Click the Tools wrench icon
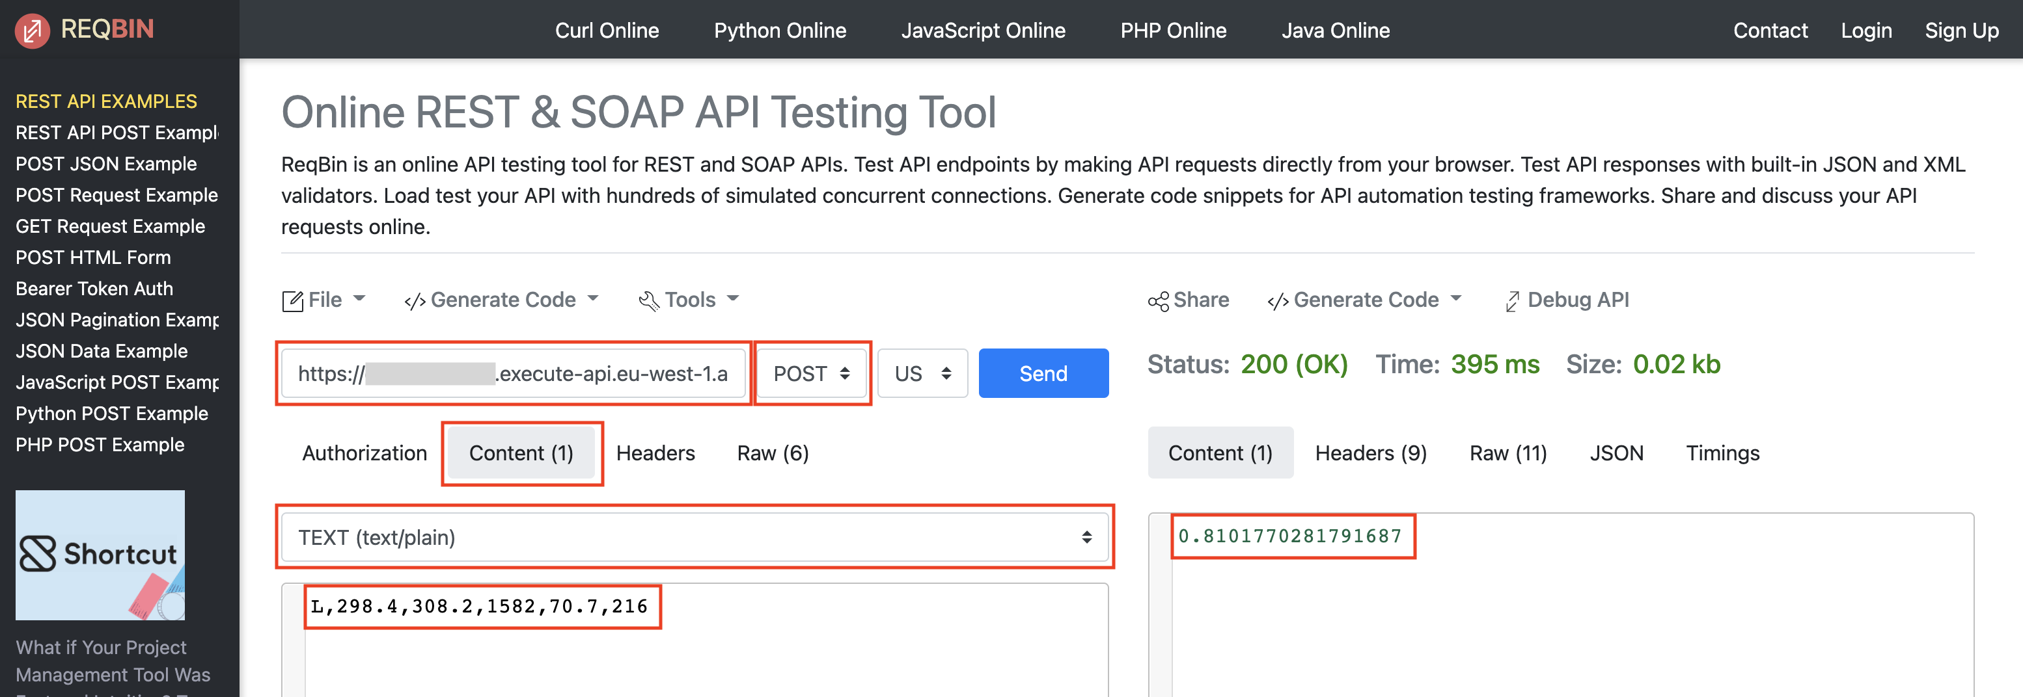Image resolution: width=2023 pixels, height=697 pixels. click(649, 301)
